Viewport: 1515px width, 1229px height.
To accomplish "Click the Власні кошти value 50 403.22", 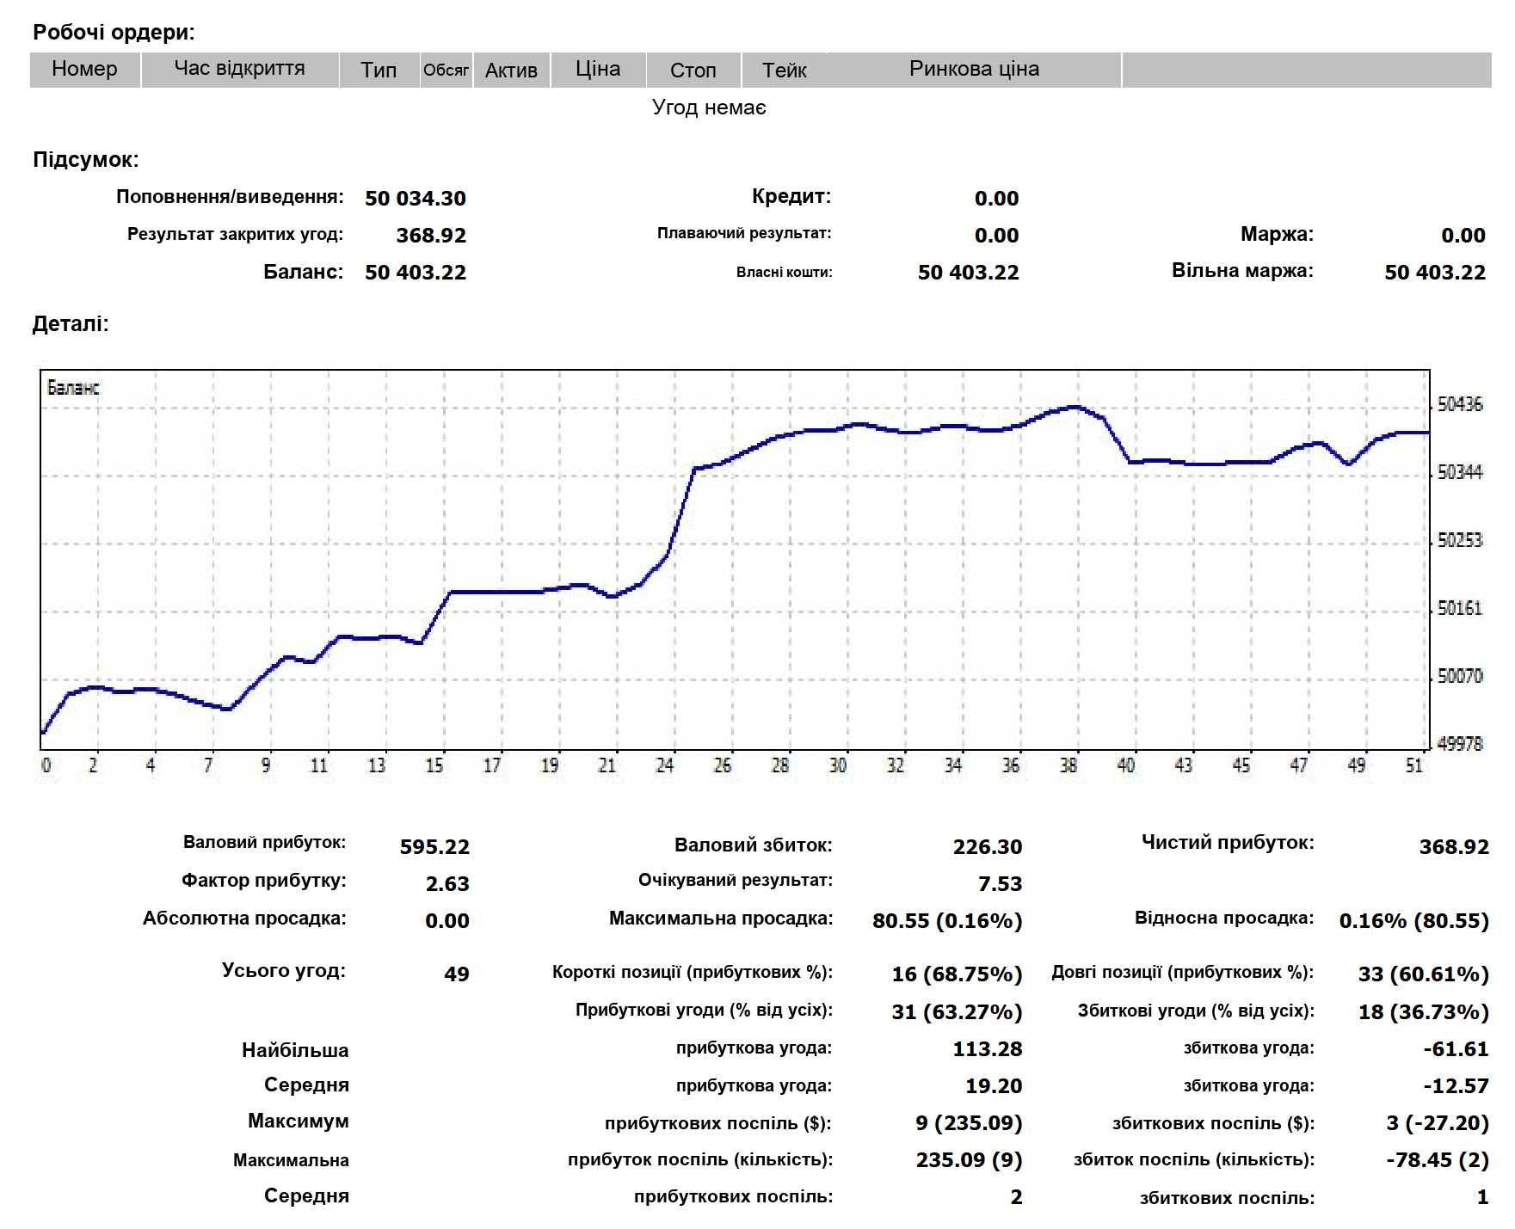I will coord(968,273).
